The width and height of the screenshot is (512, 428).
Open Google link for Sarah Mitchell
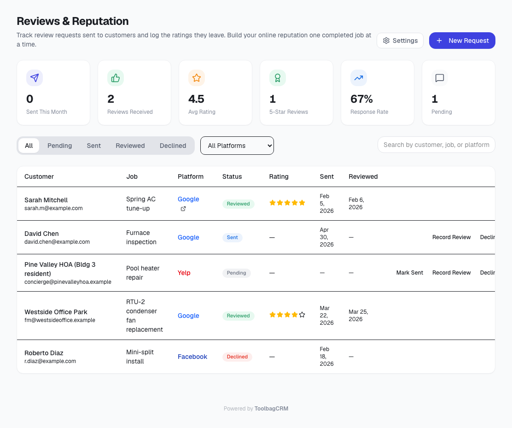pyautogui.click(x=188, y=199)
